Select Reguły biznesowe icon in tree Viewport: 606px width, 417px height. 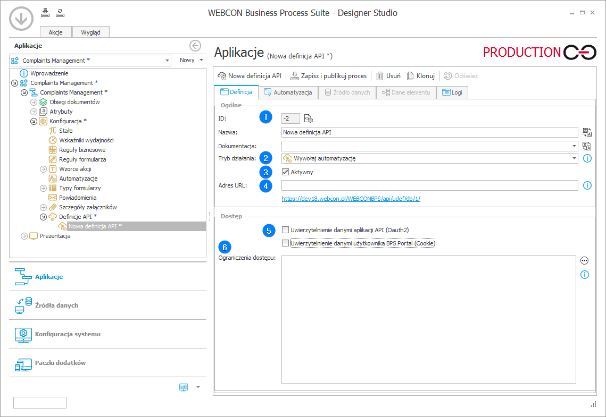(x=53, y=150)
